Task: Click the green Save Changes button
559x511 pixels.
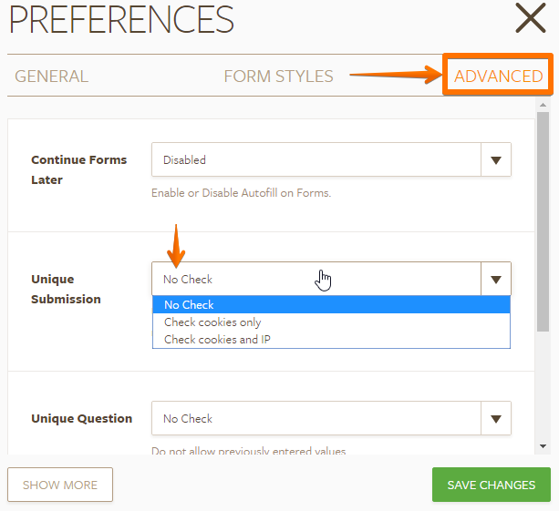Action: (x=491, y=485)
